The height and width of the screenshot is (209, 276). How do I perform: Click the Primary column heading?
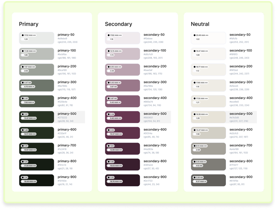pos(29,24)
